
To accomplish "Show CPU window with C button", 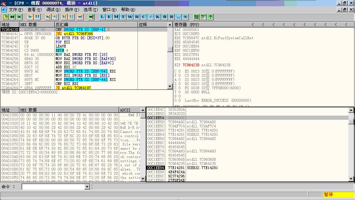I will pyautogui.click(x=144, y=17).
